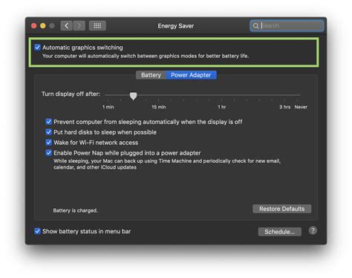Uncheck Prevent computer from sleeping automatically
Image resolution: width=352 pixels, height=278 pixels.
(x=48, y=122)
